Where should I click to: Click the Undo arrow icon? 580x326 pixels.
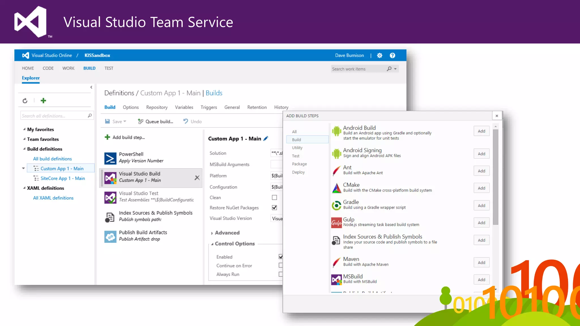pos(185,121)
